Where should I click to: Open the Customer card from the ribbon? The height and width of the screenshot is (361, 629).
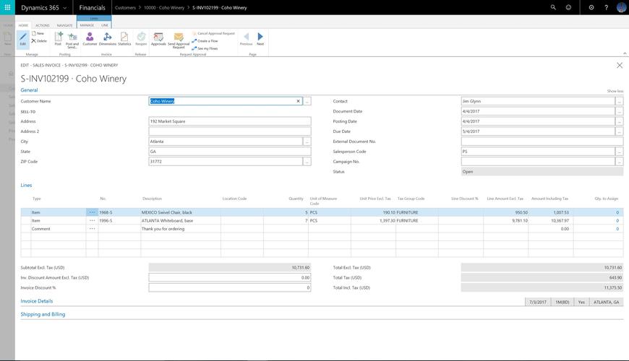[90, 38]
